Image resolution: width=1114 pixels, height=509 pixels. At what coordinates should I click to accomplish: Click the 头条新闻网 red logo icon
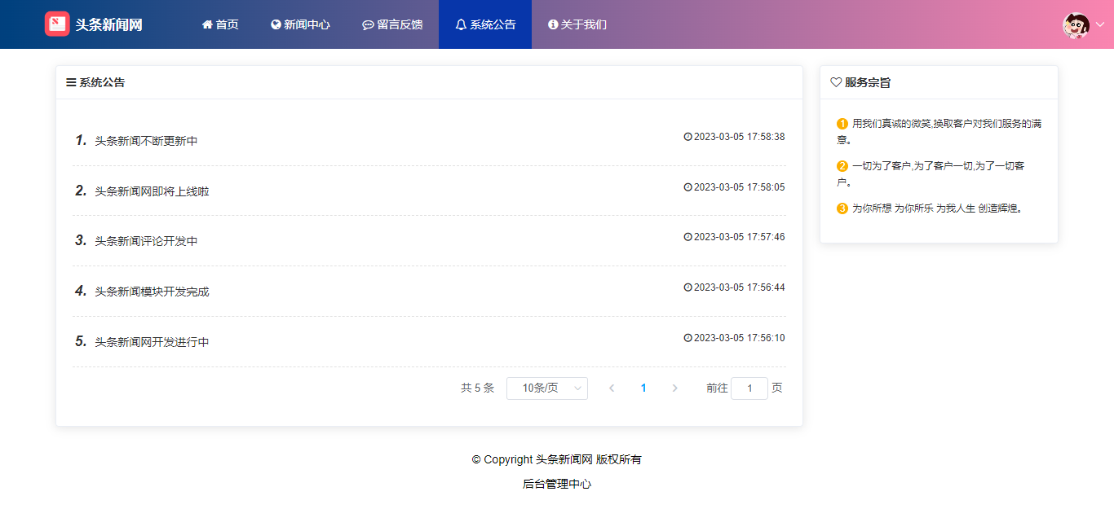pyautogui.click(x=57, y=24)
